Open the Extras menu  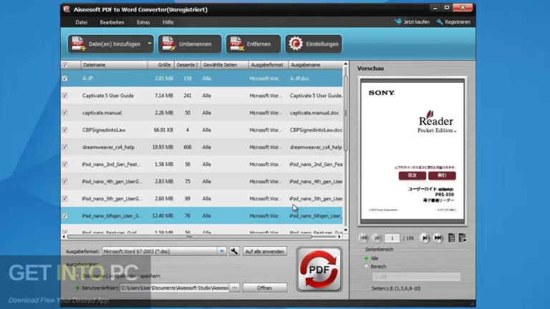click(x=143, y=22)
